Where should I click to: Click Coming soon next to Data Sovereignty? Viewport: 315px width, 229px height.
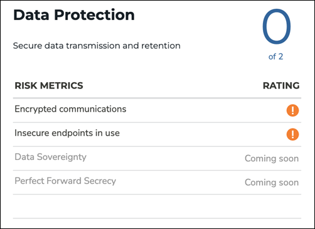pyautogui.click(x=272, y=159)
